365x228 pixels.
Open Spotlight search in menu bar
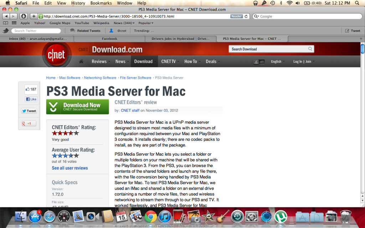click(357, 3)
